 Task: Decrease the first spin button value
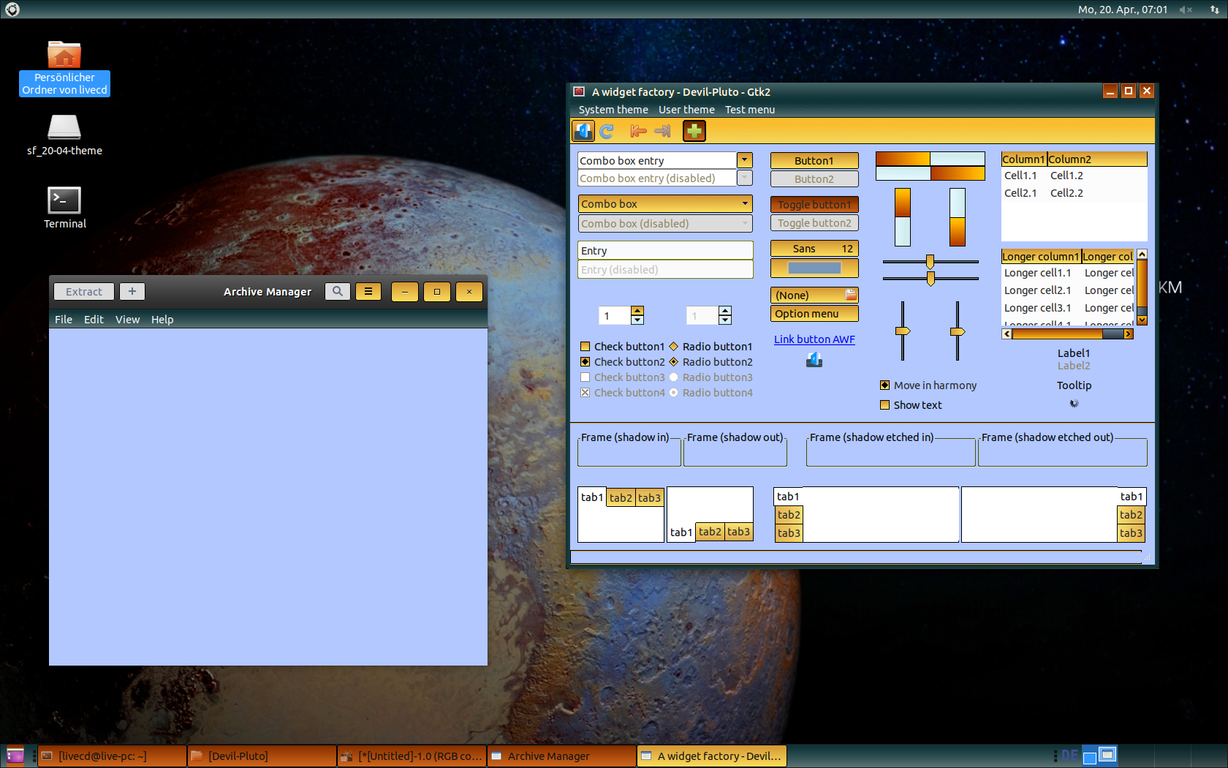[637, 320]
